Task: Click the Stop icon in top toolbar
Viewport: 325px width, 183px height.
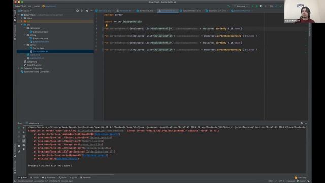Action: (266, 6)
